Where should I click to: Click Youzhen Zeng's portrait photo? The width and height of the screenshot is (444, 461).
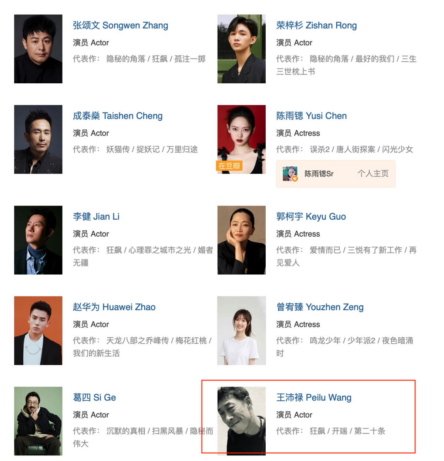point(242,331)
